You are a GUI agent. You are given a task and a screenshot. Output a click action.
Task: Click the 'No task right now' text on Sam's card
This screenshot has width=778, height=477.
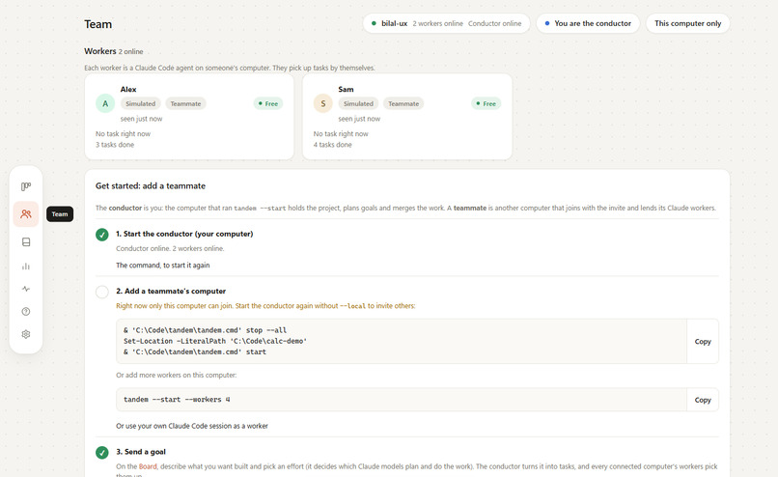pyautogui.click(x=341, y=133)
